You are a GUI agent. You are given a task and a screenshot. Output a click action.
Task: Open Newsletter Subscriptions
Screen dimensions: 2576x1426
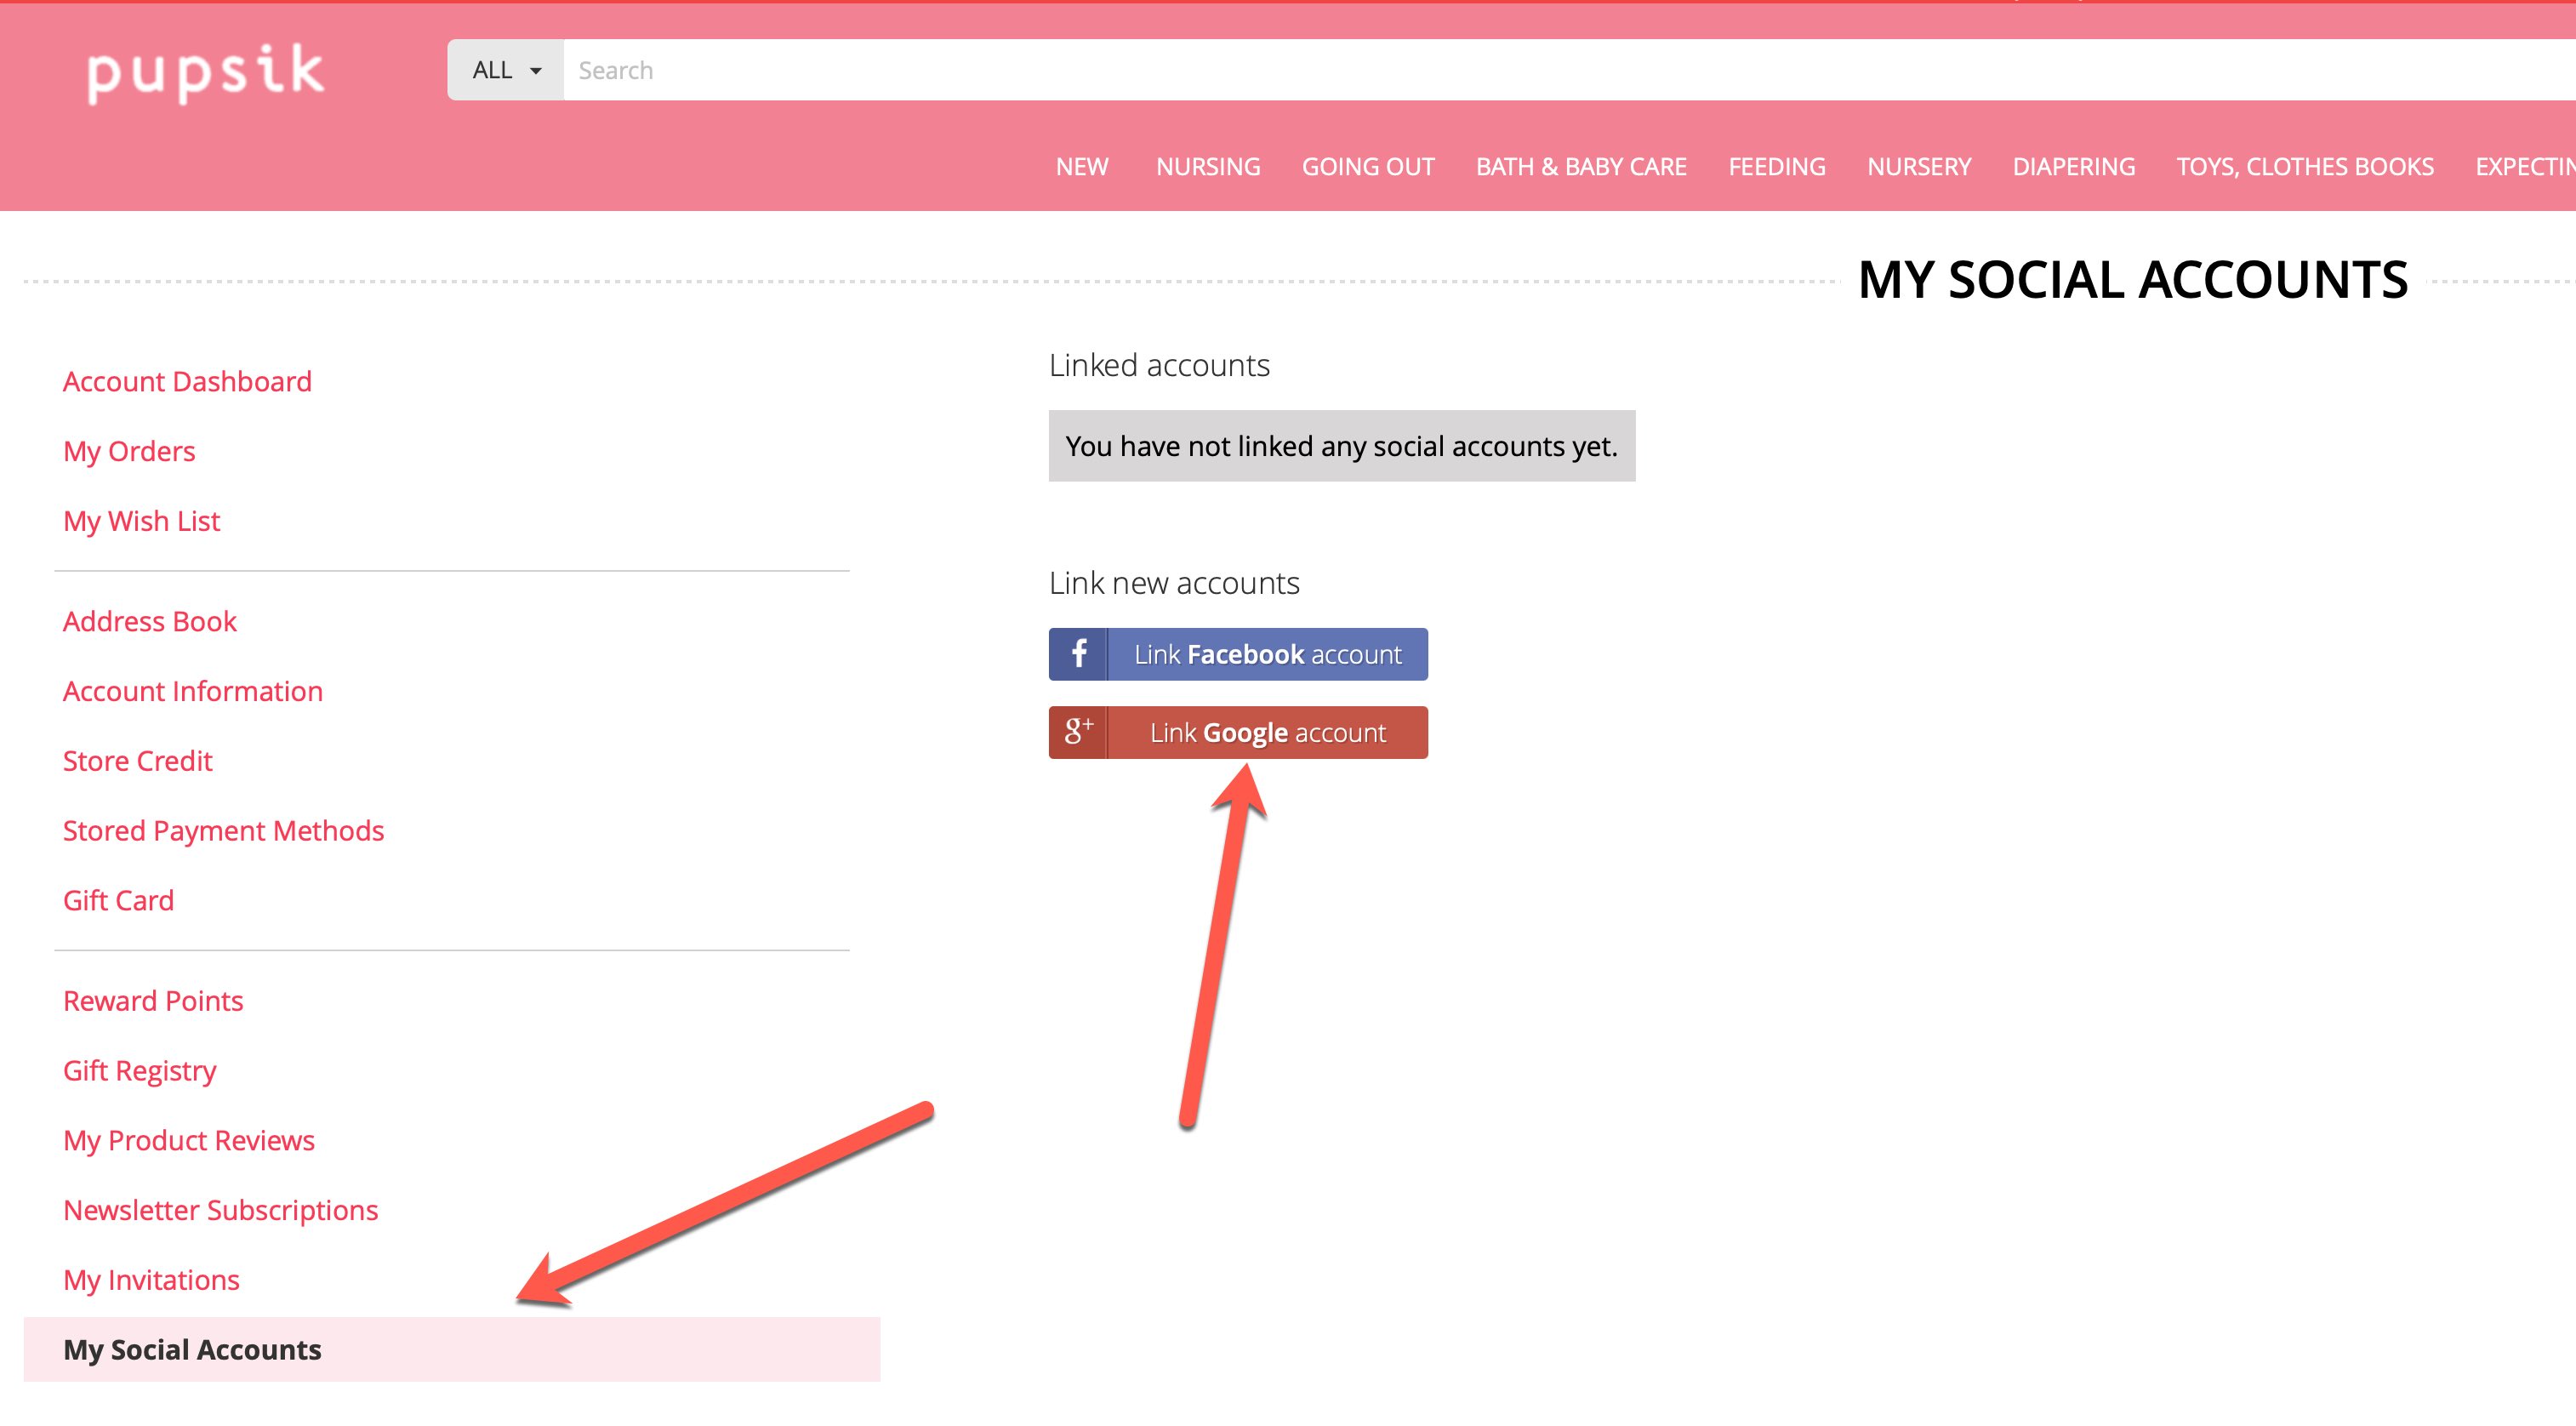click(x=220, y=1210)
